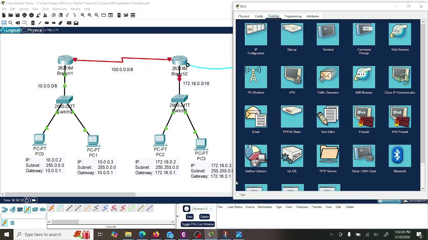The image size is (428, 240).
Task: Click Fast Forward Time button
Action: pyautogui.click(x=34, y=200)
